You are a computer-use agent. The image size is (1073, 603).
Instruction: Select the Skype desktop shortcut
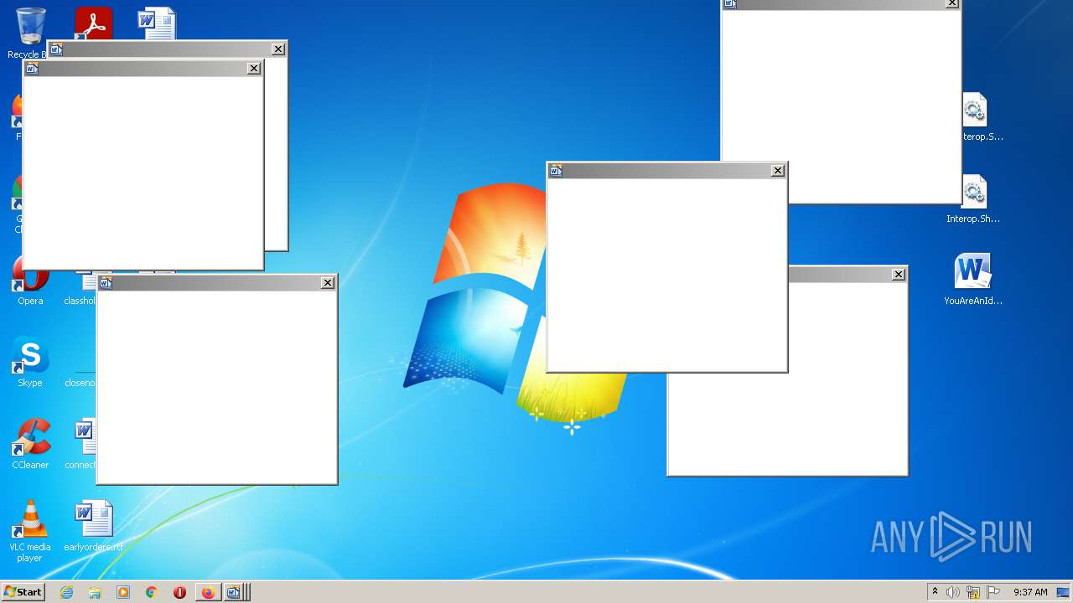coord(30,363)
